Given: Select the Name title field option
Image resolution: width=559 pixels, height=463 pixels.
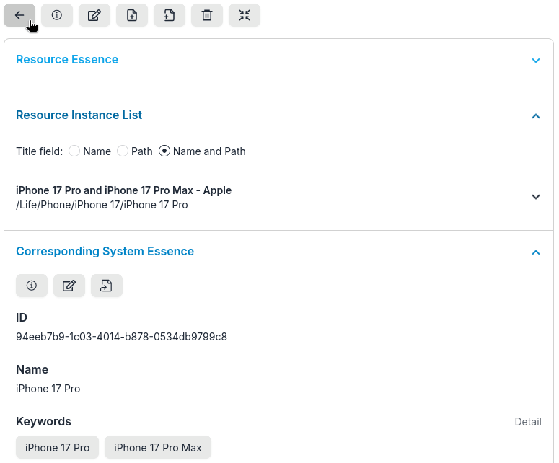Looking at the screenshot, I should pyautogui.click(x=74, y=151).
